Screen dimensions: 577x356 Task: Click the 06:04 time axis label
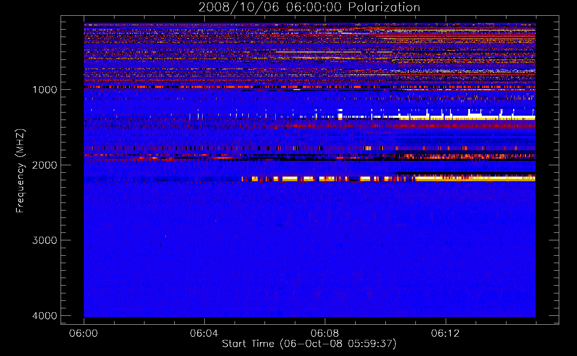click(x=204, y=334)
